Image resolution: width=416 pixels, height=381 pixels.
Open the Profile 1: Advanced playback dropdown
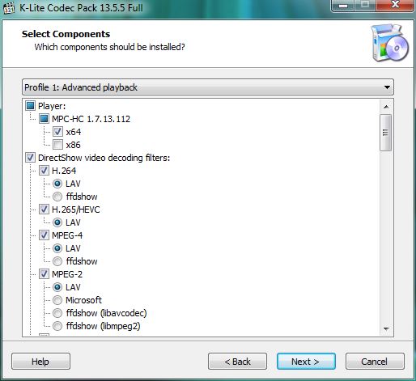pyautogui.click(x=208, y=87)
